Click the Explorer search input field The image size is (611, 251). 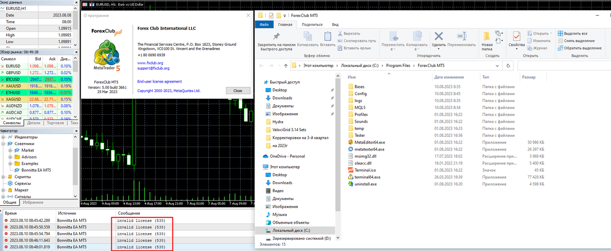click(564, 66)
